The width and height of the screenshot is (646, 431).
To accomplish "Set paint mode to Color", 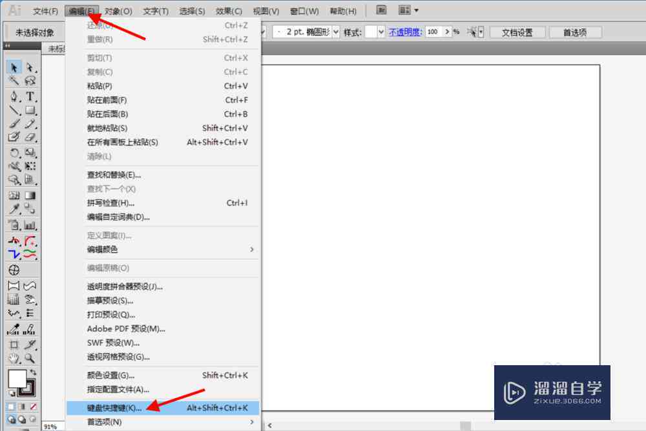I will pos(11,406).
